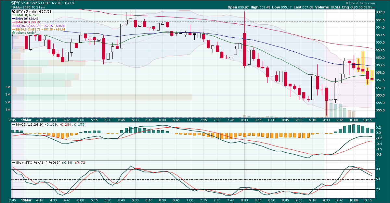This screenshot has height=203, width=390.
Task: Click the 661.5 price axis label
Action: [381, 20]
